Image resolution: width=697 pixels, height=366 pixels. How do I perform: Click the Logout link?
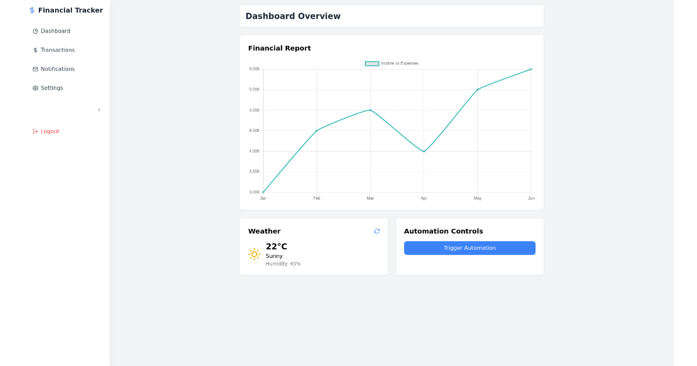coord(49,131)
